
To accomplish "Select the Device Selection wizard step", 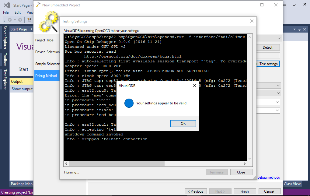I will point(47,52).
